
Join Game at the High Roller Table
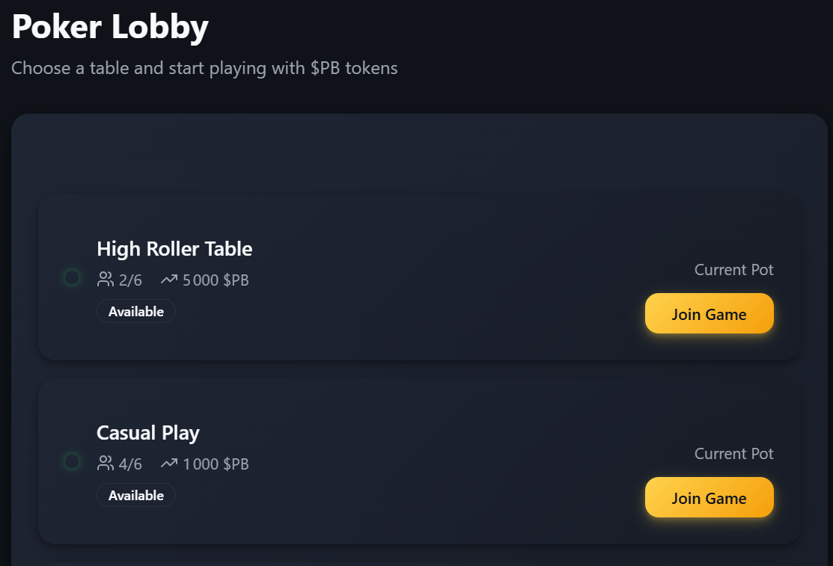[709, 313]
